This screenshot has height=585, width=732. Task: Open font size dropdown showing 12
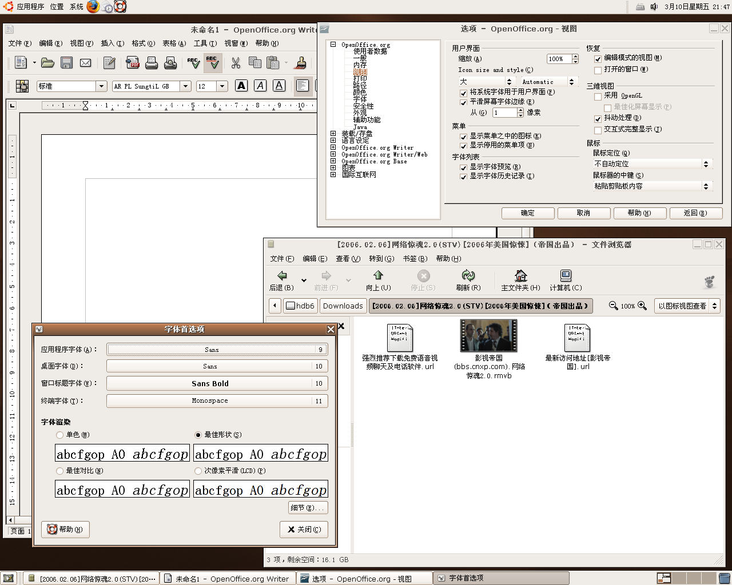click(x=222, y=86)
